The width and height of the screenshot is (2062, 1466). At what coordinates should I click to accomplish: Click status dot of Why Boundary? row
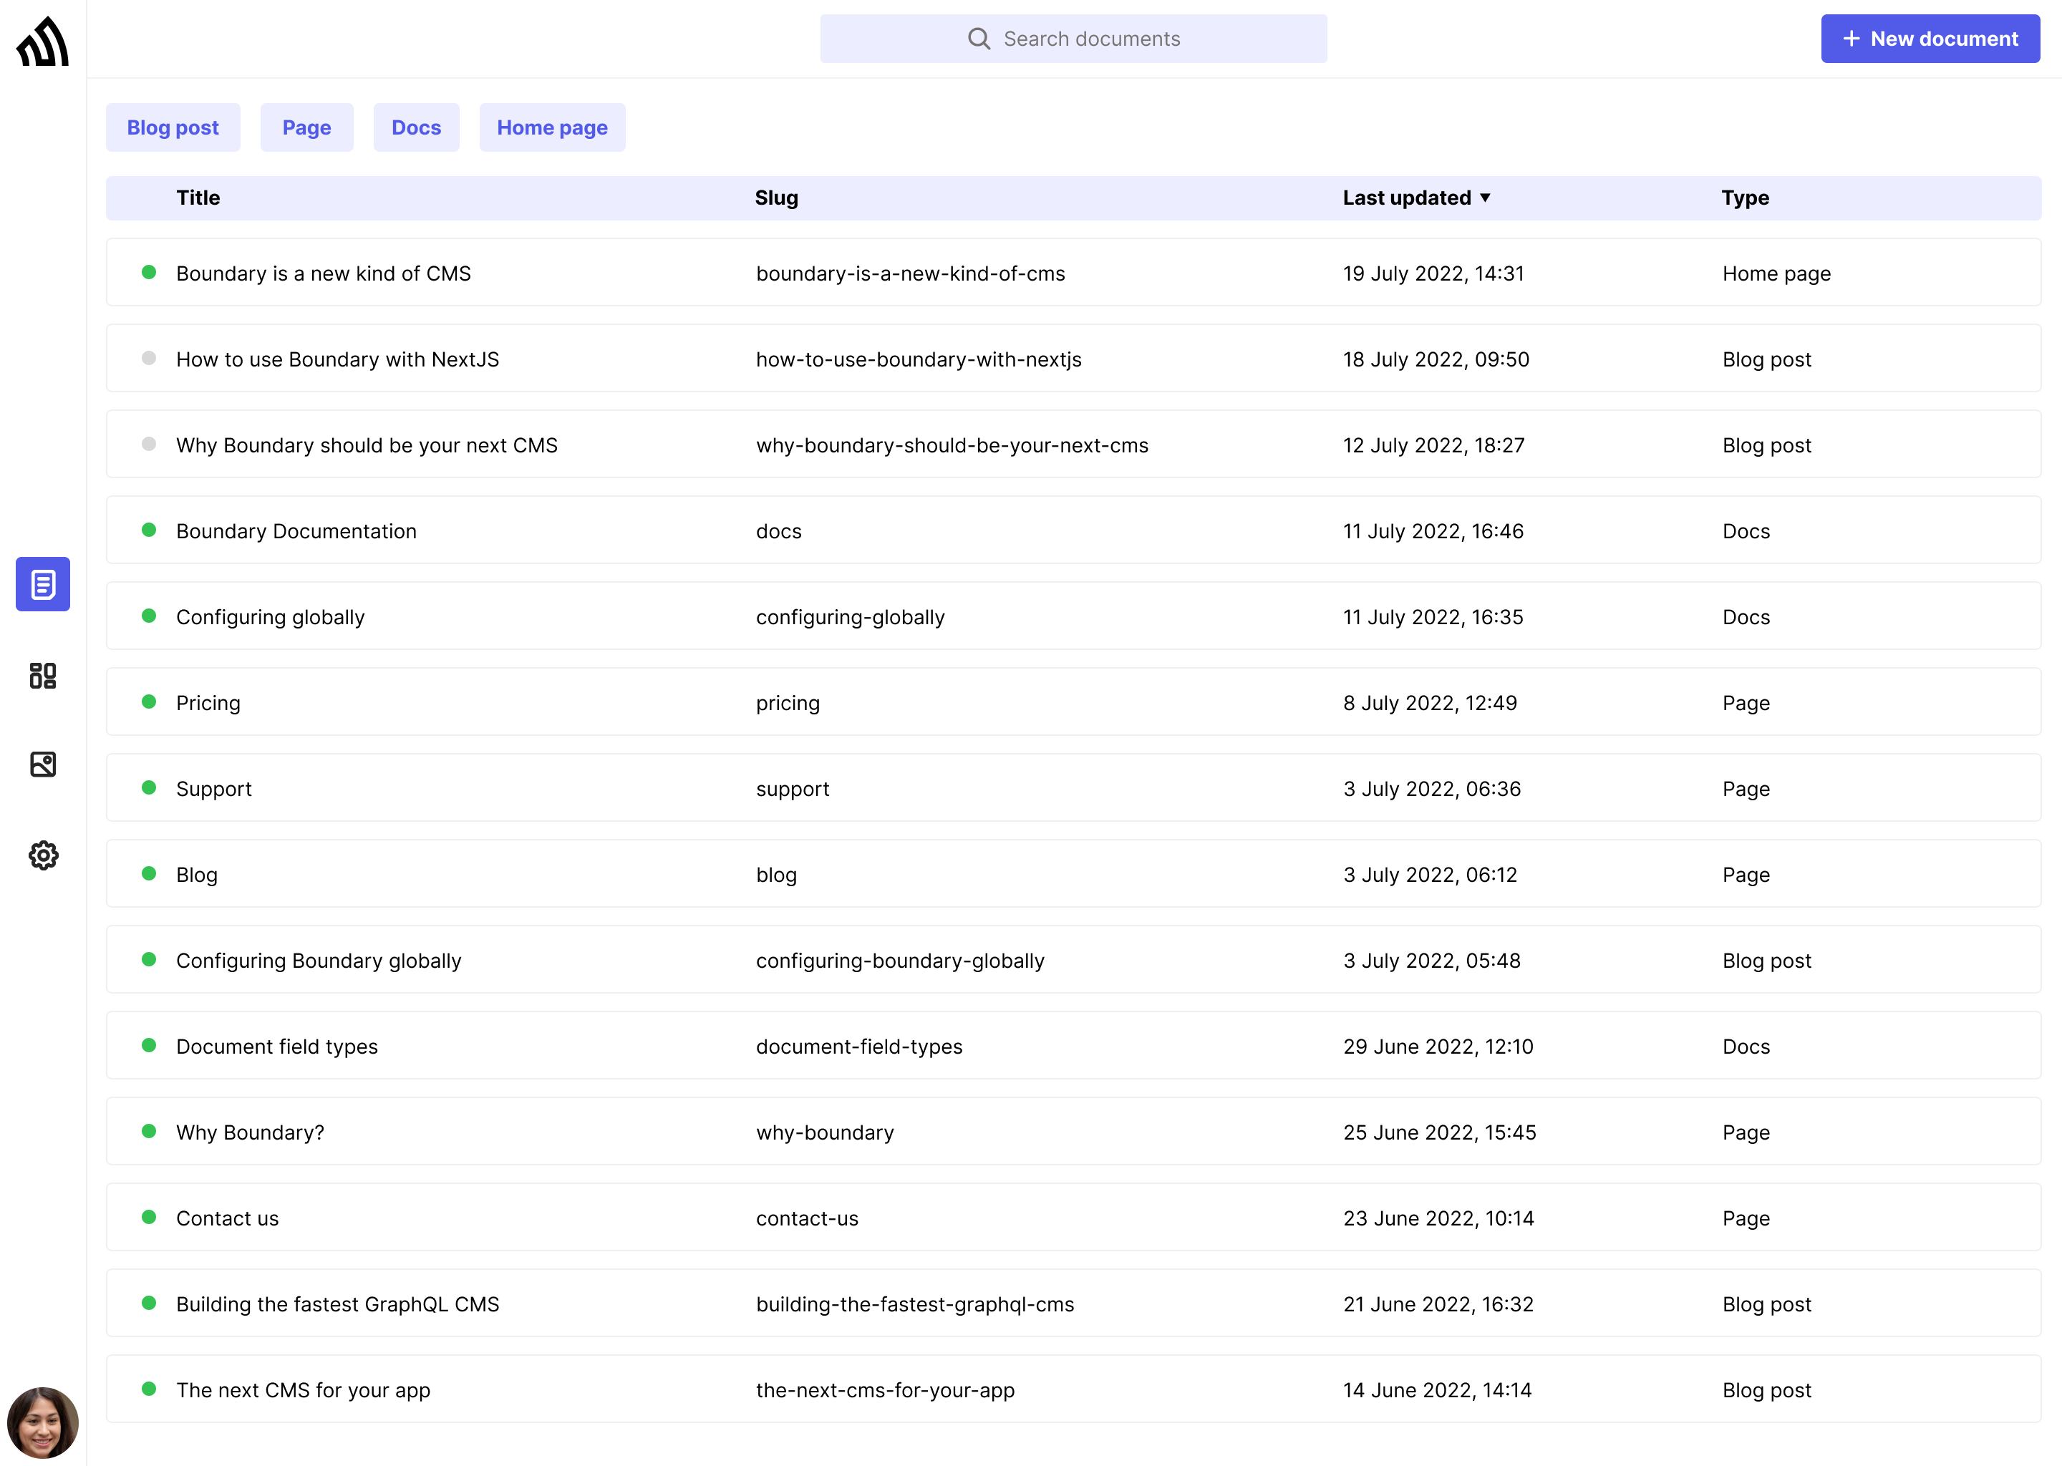point(149,1131)
